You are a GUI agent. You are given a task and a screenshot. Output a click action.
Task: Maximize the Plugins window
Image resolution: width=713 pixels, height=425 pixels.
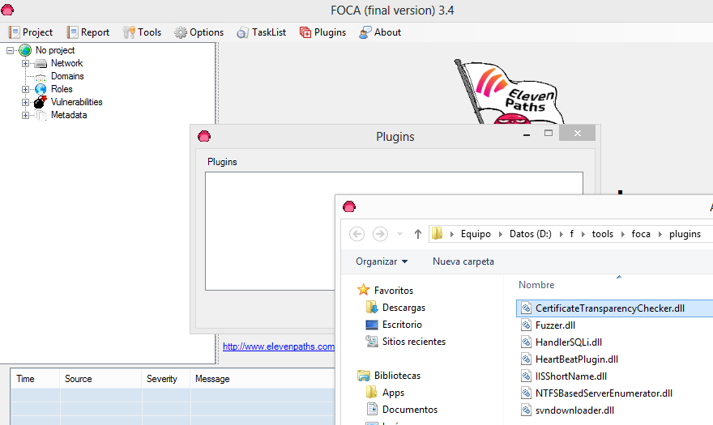(549, 134)
